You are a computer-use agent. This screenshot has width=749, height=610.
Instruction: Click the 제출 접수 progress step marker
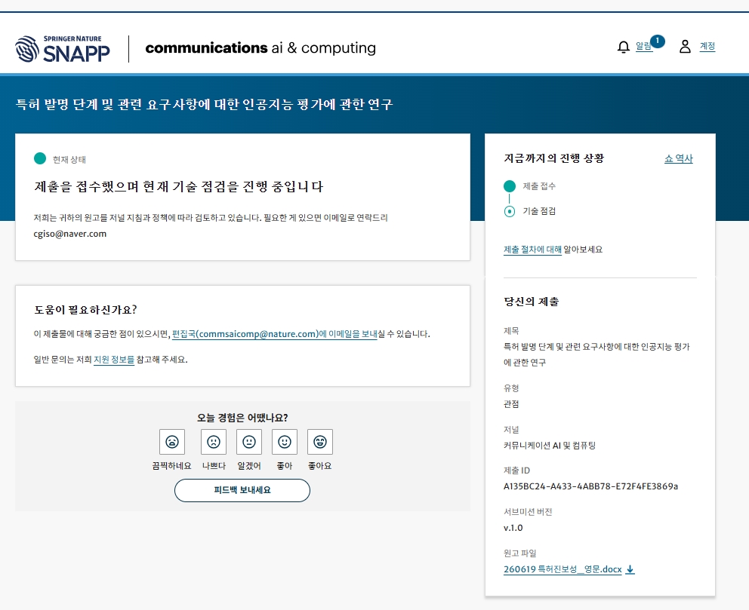tap(510, 186)
